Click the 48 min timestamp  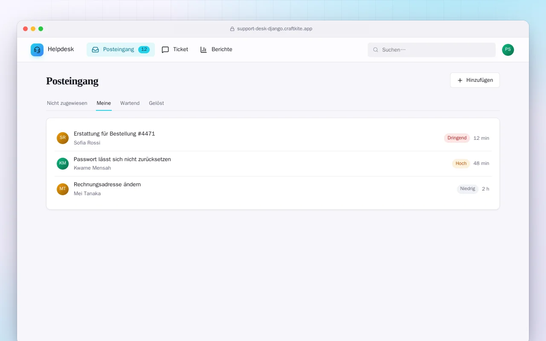pyautogui.click(x=481, y=164)
